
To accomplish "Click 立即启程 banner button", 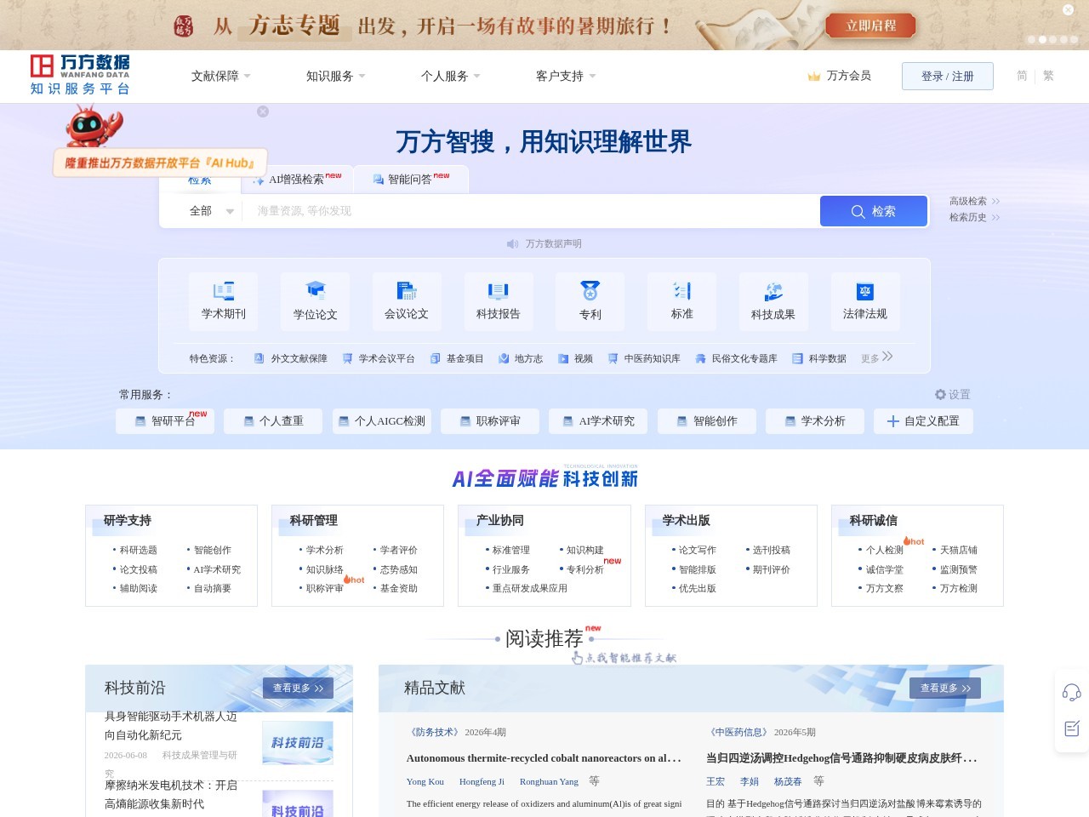I will click(x=871, y=26).
